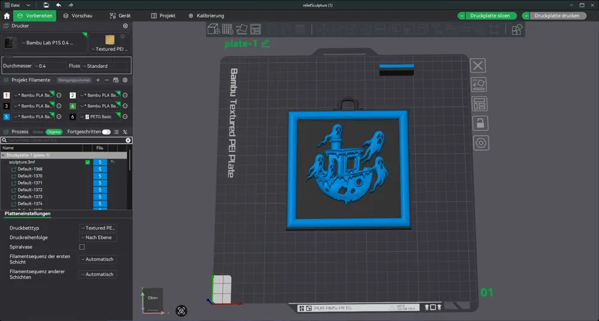Rename plate-1 with the pencil icon
This screenshot has height=321, width=599.
click(265, 43)
